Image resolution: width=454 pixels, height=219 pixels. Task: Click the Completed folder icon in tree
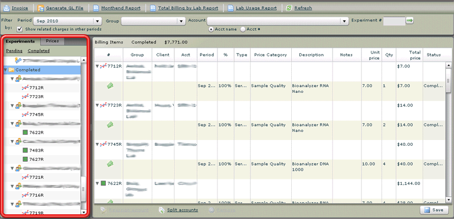pyautogui.click(x=12, y=70)
